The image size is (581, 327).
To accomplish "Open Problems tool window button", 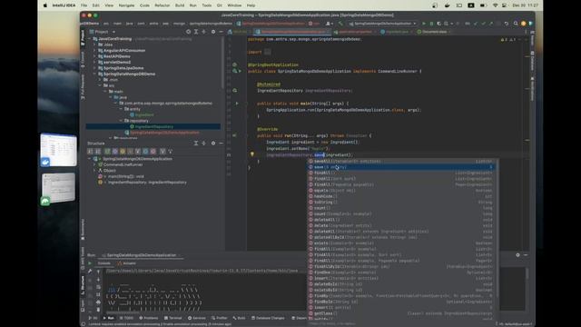I will pyautogui.click(x=149, y=318).
